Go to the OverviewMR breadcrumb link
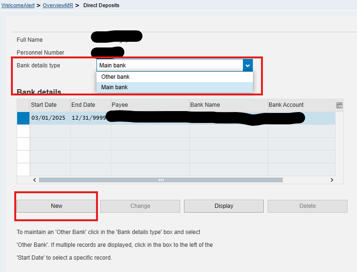The height and width of the screenshot is (272, 357). point(58,5)
